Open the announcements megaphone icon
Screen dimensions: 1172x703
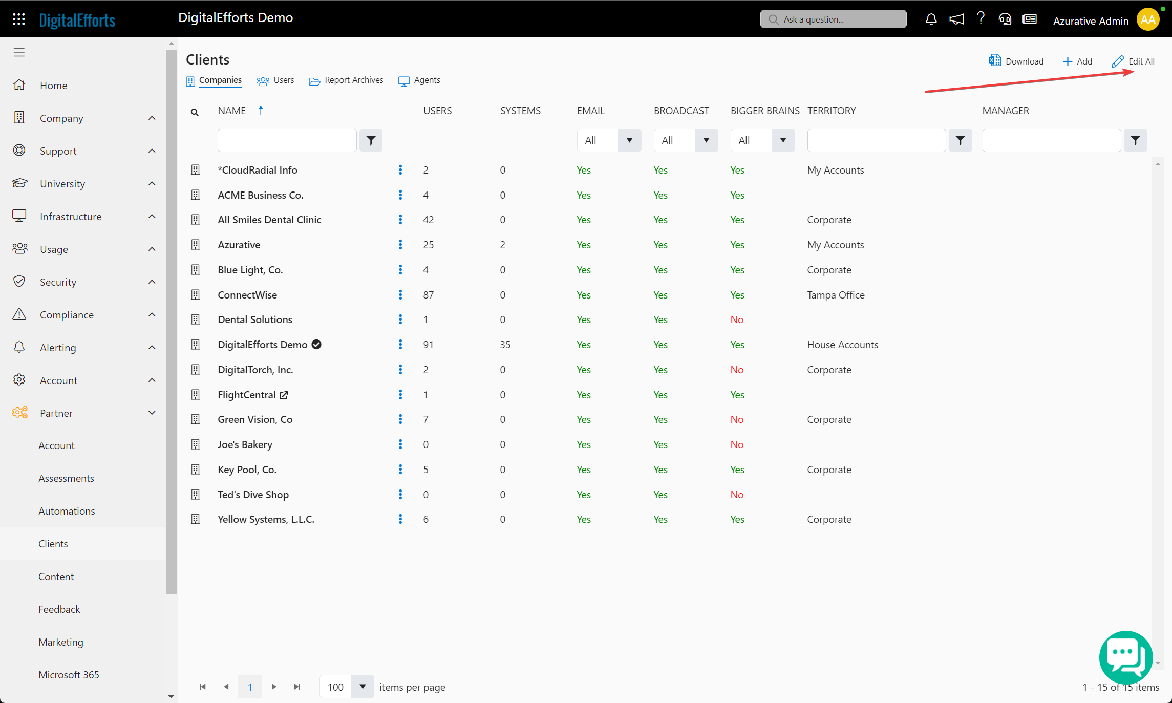click(x=956, y=19)
